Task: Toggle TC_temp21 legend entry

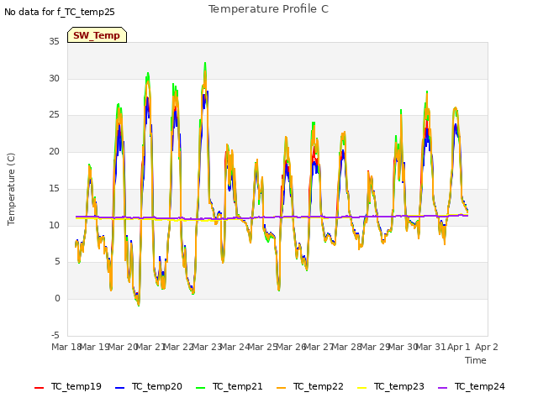Action: 229,387
